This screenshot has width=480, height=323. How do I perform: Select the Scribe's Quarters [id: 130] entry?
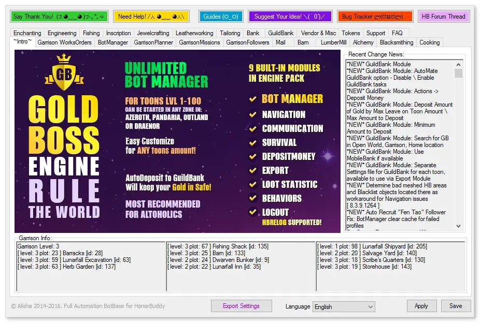[371, 260]
